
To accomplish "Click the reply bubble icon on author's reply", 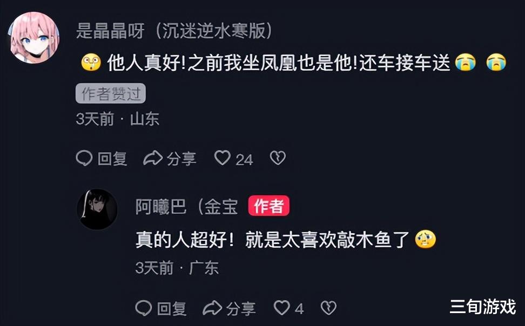I will 144,308.
